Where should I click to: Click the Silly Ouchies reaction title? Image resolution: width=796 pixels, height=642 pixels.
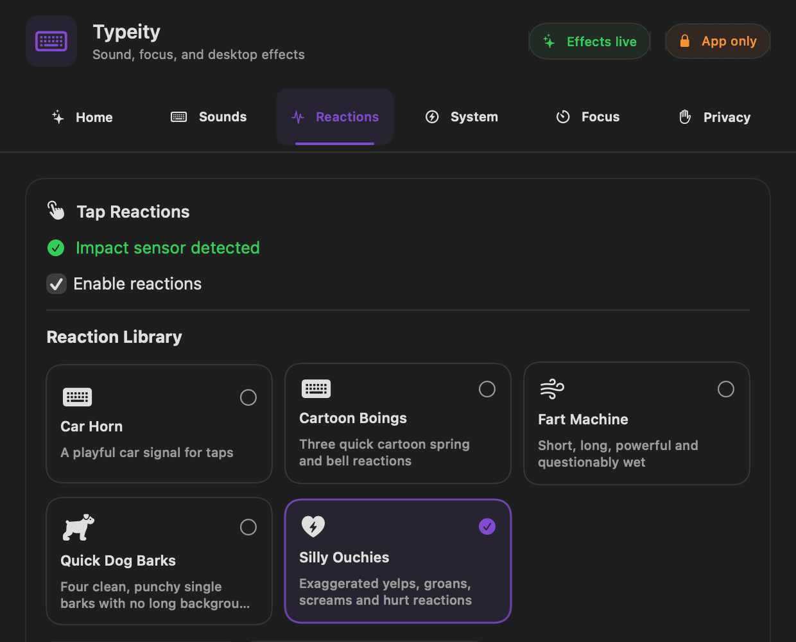pyautogui.click(x=344, y=557)
